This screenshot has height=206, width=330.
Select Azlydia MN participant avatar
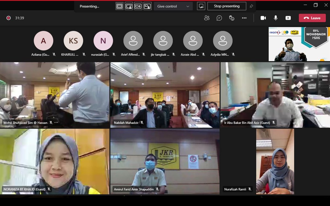pyautogui.click(x=223, y=41)
